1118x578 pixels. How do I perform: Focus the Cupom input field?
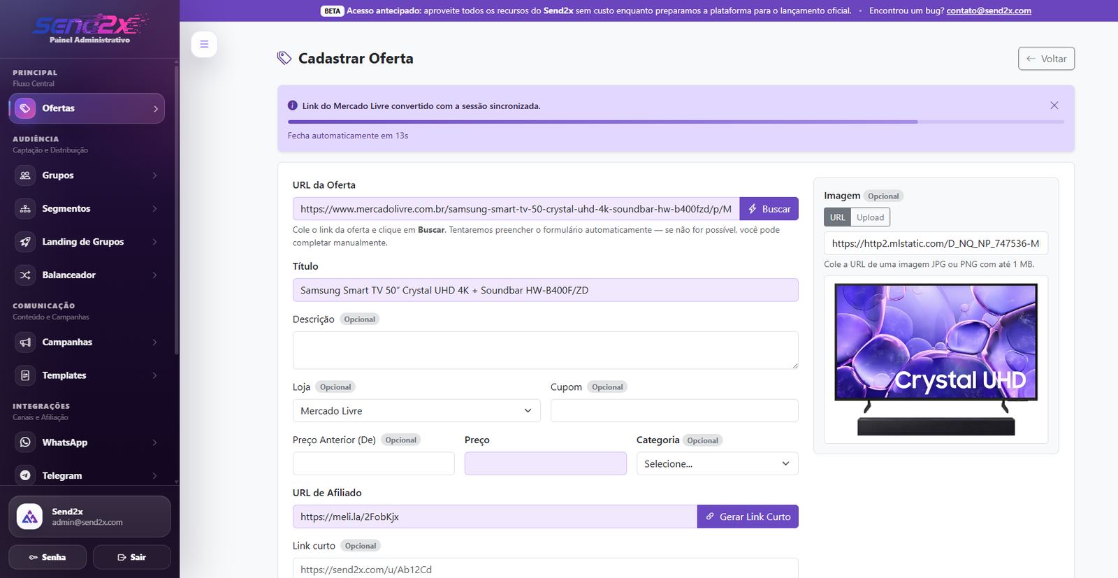point(674,411)
